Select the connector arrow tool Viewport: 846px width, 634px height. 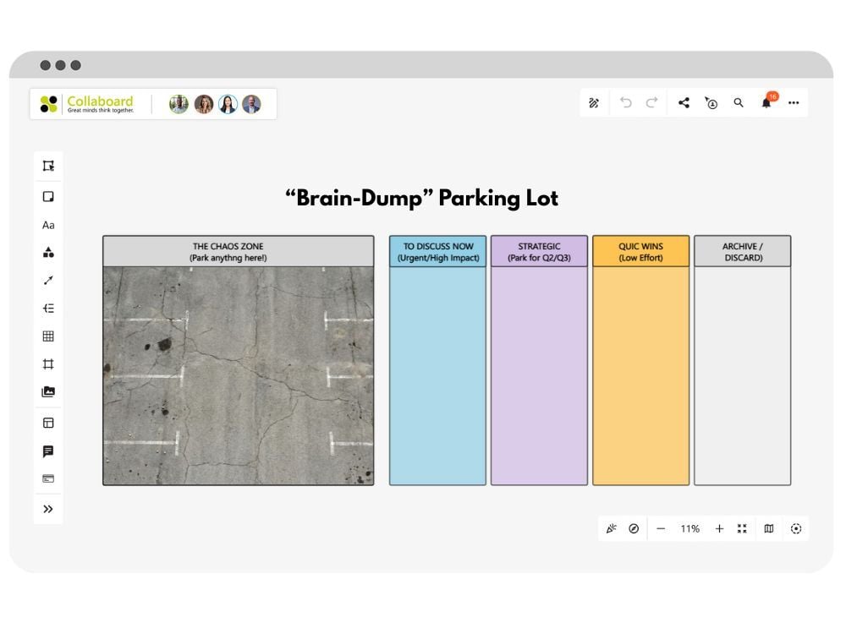point(48,280)
